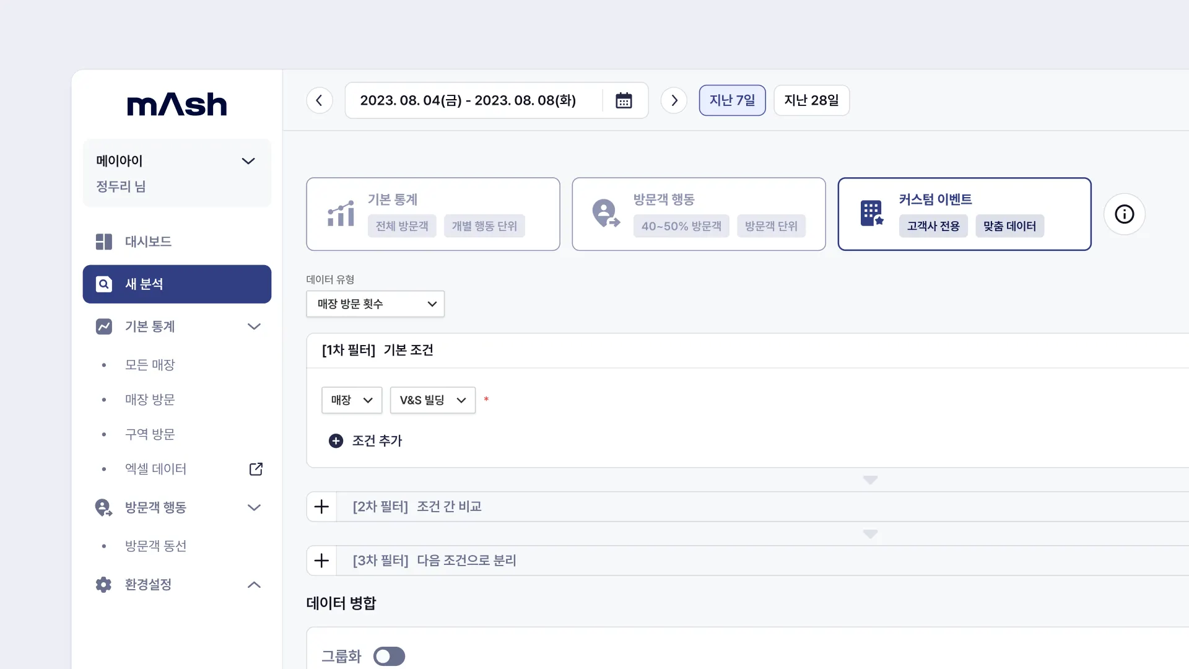This screenshot has height=669, width=1189.
Task: Select the 방문객 행동 analysis card
Action: (699, 214)
